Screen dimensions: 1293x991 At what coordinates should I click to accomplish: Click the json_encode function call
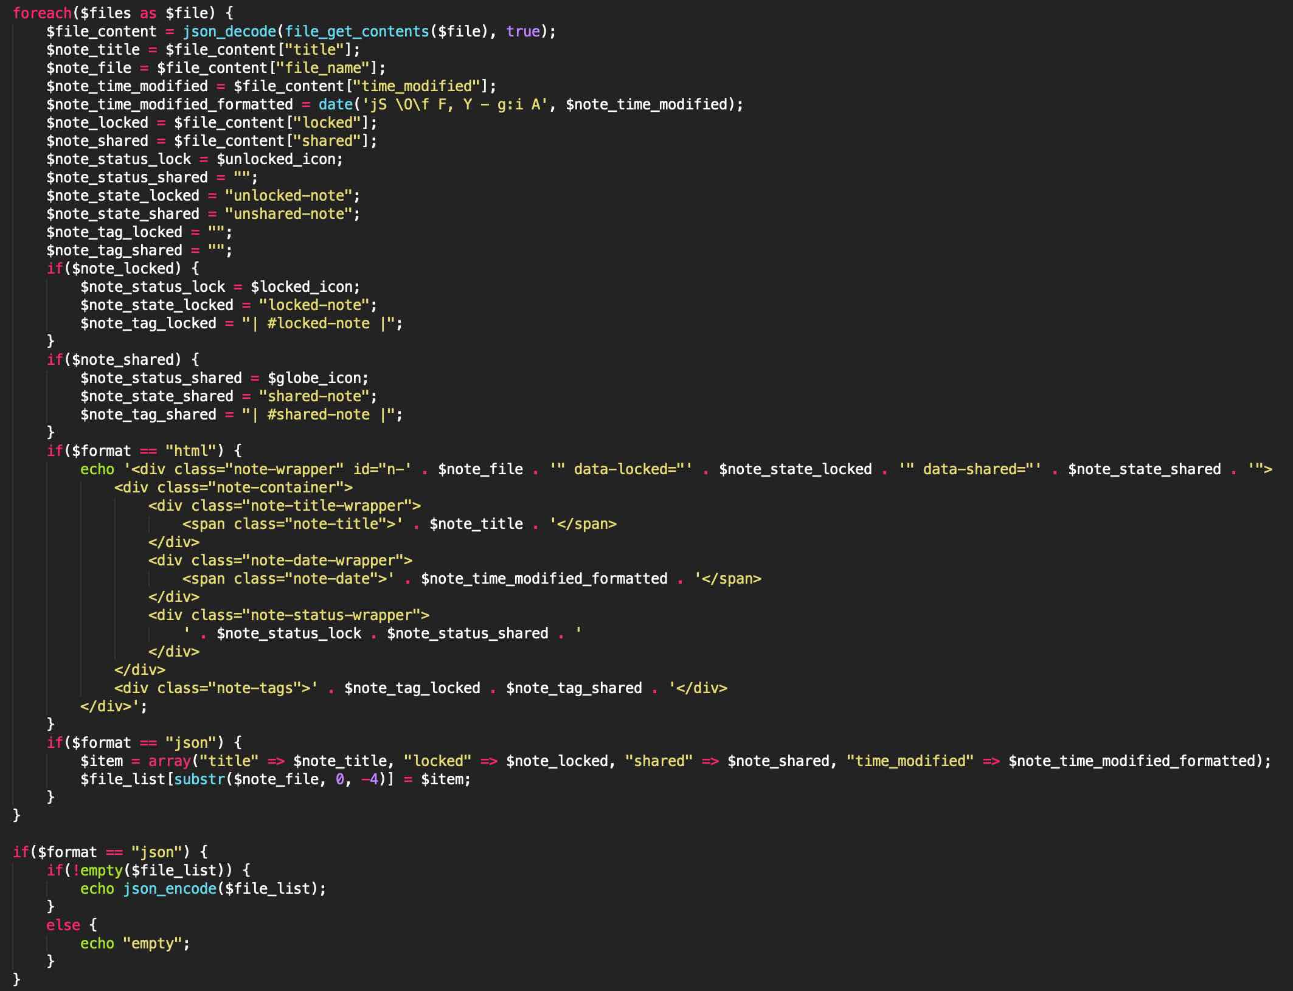(170, 888)
